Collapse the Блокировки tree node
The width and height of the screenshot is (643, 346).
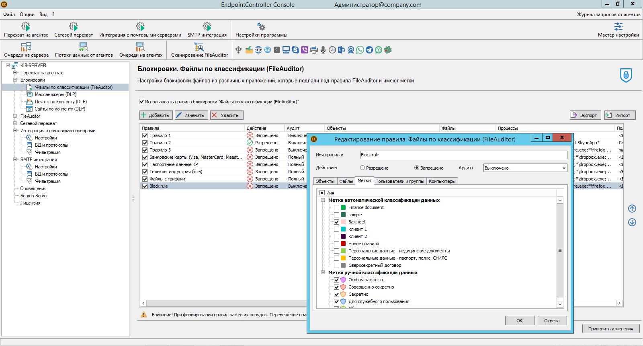[x=15, y=80]
